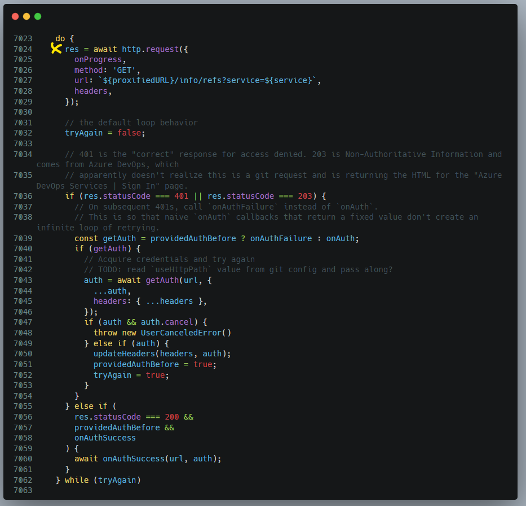The height and width of the screenshot is (506, 526).
Task: Click the comment 'the default loop behavior'
Action: [138, 123]
